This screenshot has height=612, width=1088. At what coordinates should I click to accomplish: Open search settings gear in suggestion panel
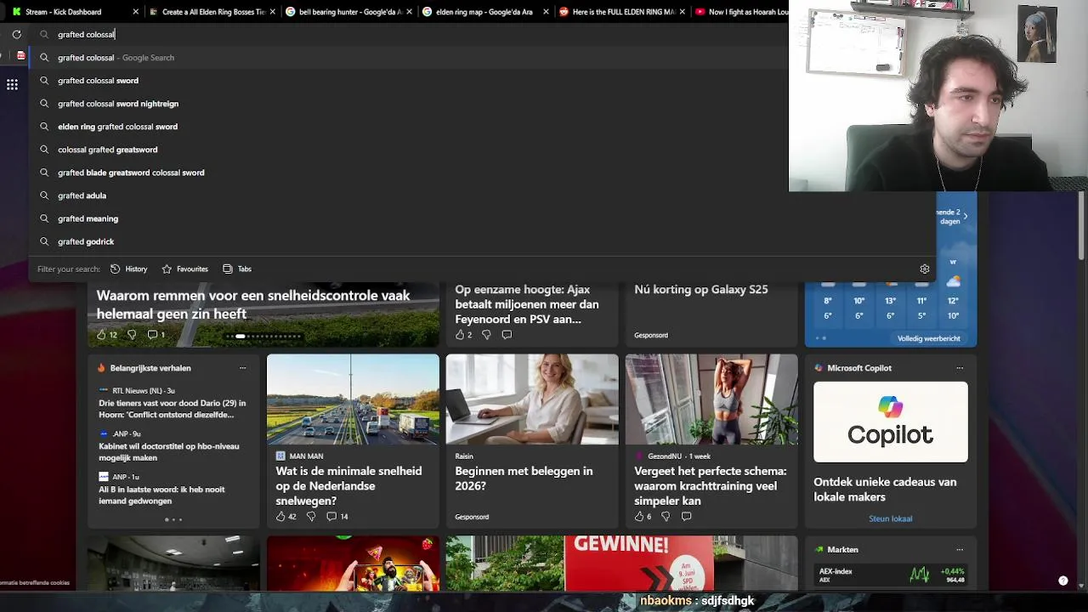point(925,269)
